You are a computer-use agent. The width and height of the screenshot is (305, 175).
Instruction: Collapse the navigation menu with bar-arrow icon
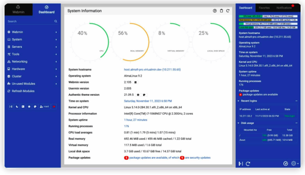(x=11, y=106)
